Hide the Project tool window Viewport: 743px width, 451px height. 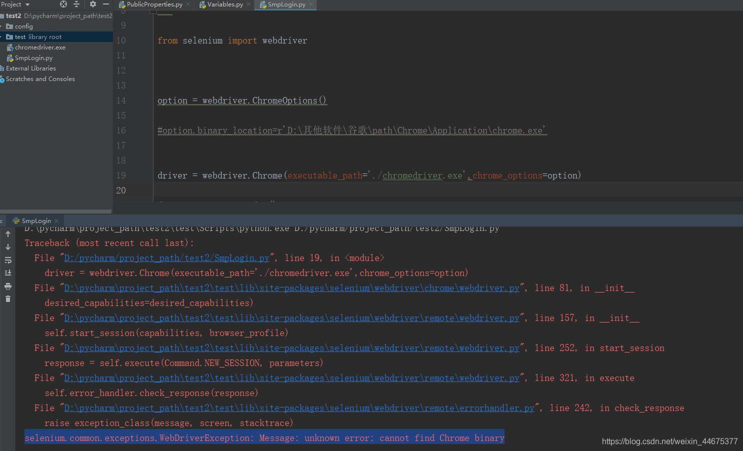tap(106, 4)
